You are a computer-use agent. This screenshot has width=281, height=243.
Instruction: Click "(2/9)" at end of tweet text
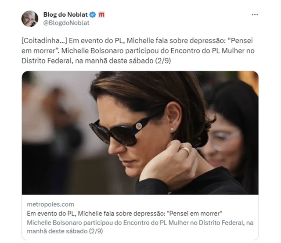(163, 61)
